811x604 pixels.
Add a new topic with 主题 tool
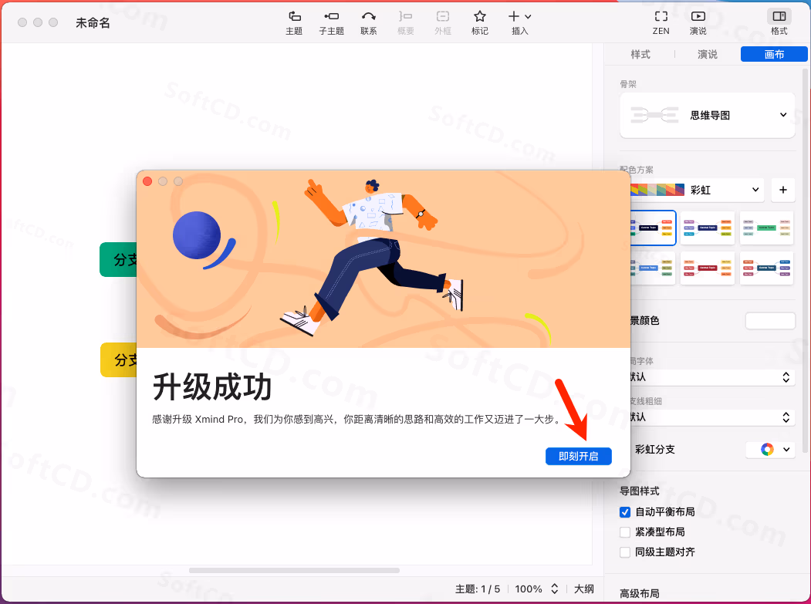[x=294, y=22]
